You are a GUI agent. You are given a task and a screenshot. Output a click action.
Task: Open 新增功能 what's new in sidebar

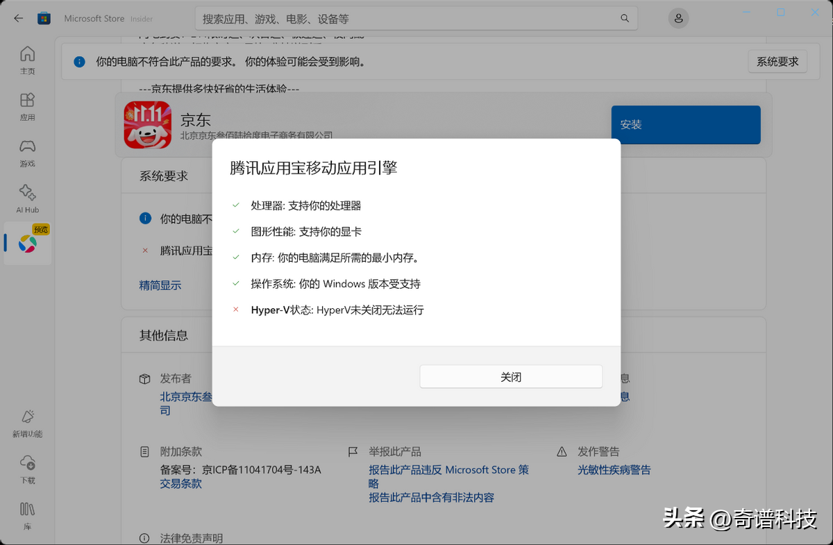(27, 424)
